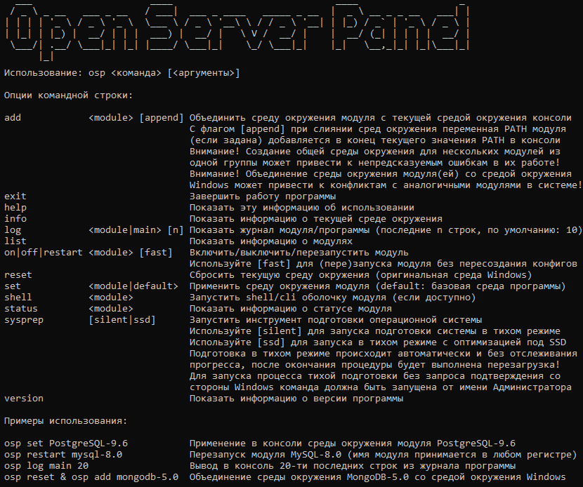Click the 'Использование: osp <команда>' usage line
The image size is (583, 487).
(x=122, y=73)
